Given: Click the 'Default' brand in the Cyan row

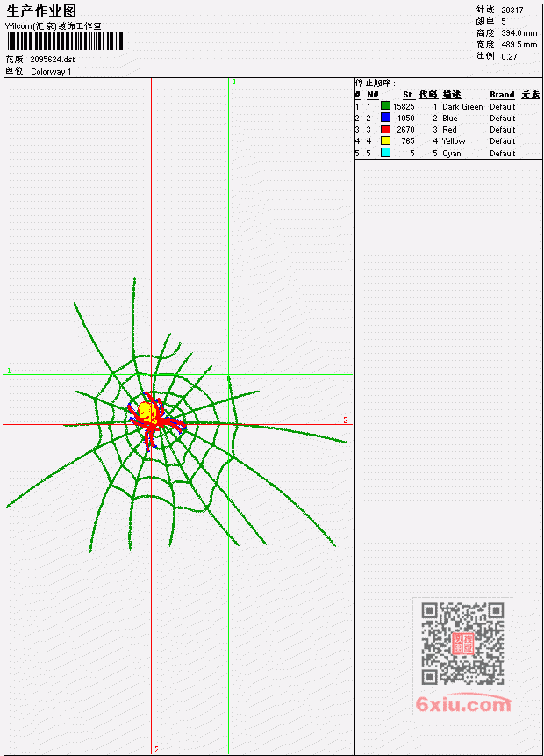Looking at the screenshot, I should 503,154.
